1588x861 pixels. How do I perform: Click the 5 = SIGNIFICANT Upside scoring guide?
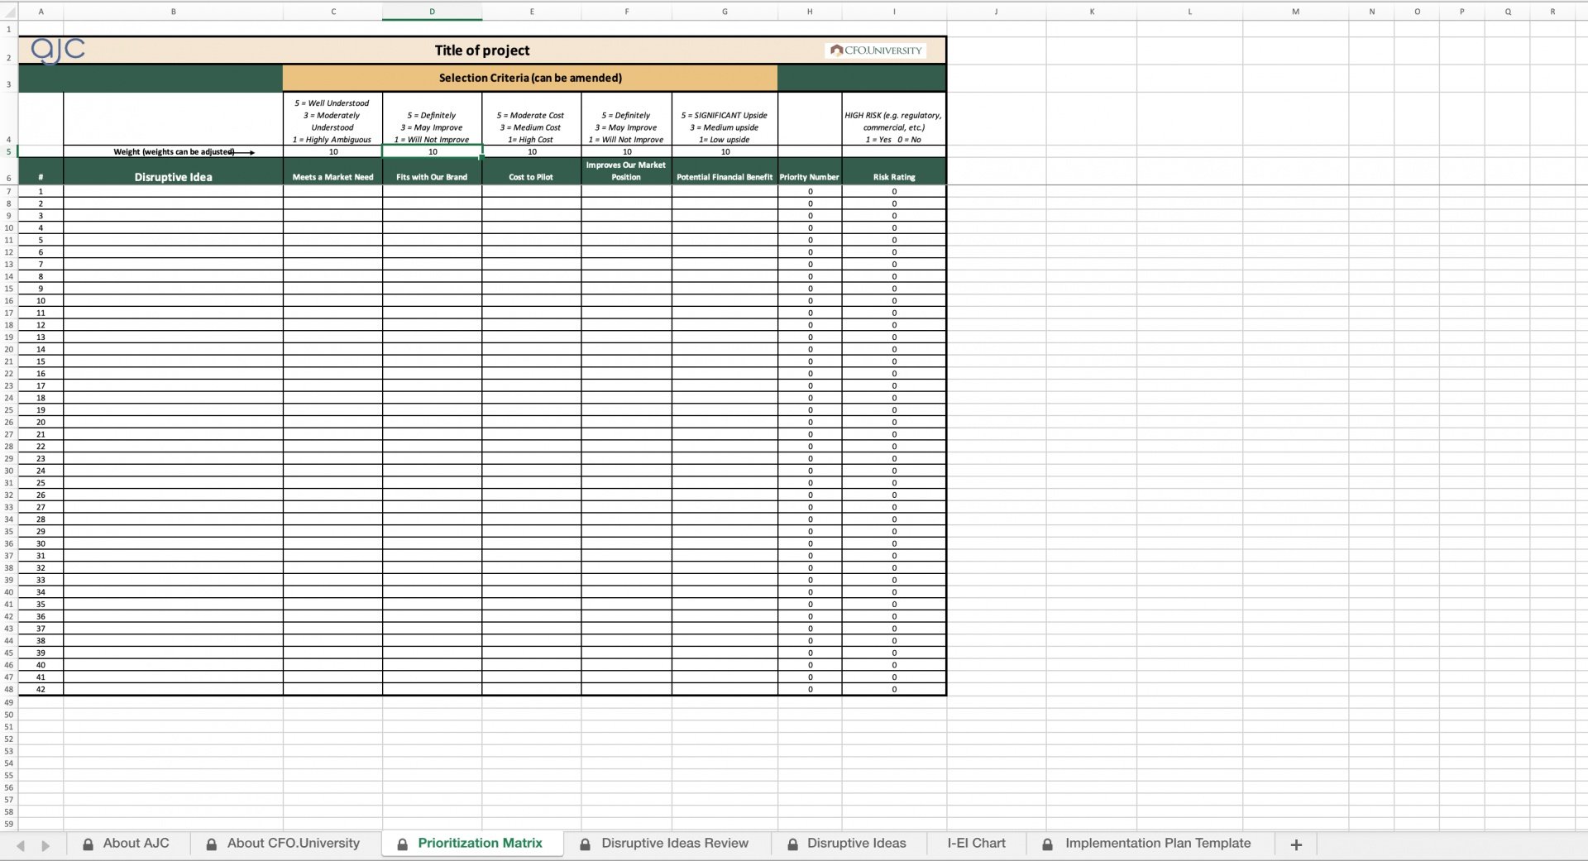725,119
